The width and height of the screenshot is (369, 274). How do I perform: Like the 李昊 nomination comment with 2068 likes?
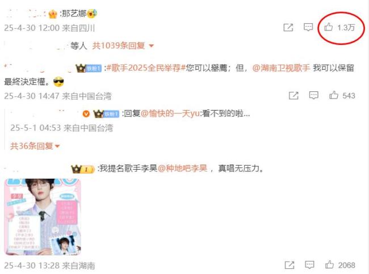pyautogui.click(x=340, y=265)
